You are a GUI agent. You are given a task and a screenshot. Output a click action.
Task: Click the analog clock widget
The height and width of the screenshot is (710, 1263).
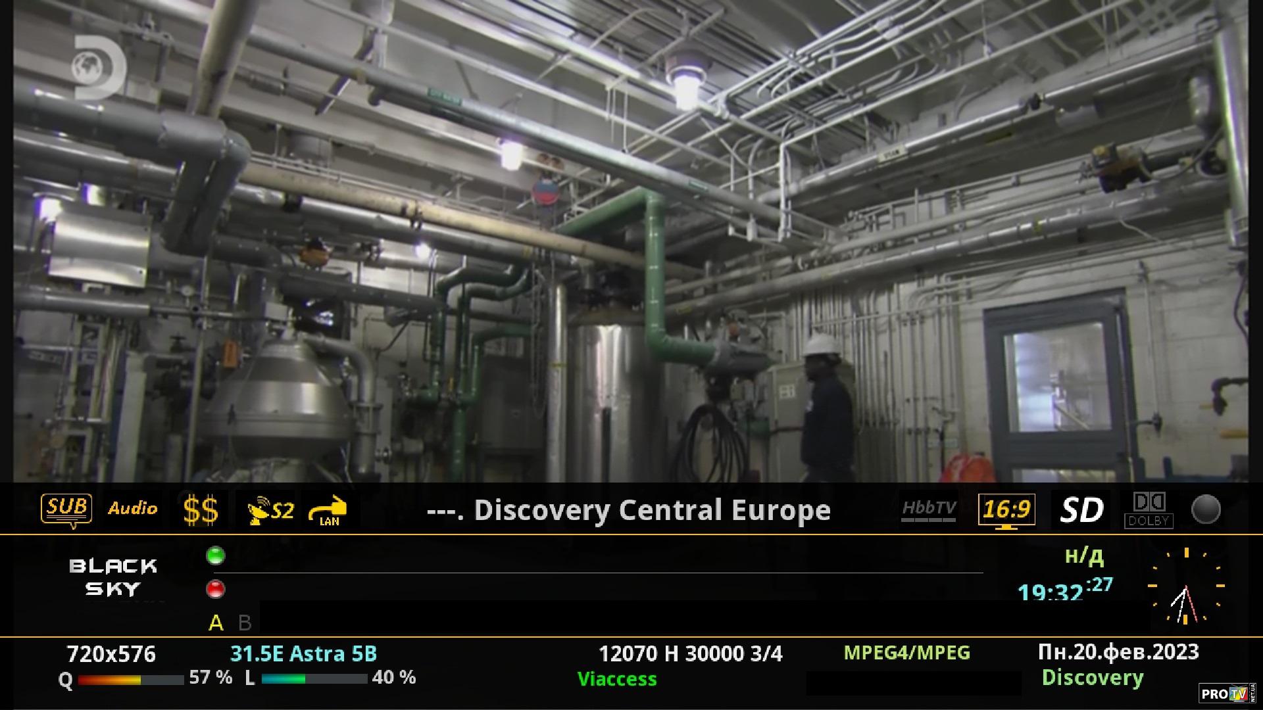coord(1186,585)
